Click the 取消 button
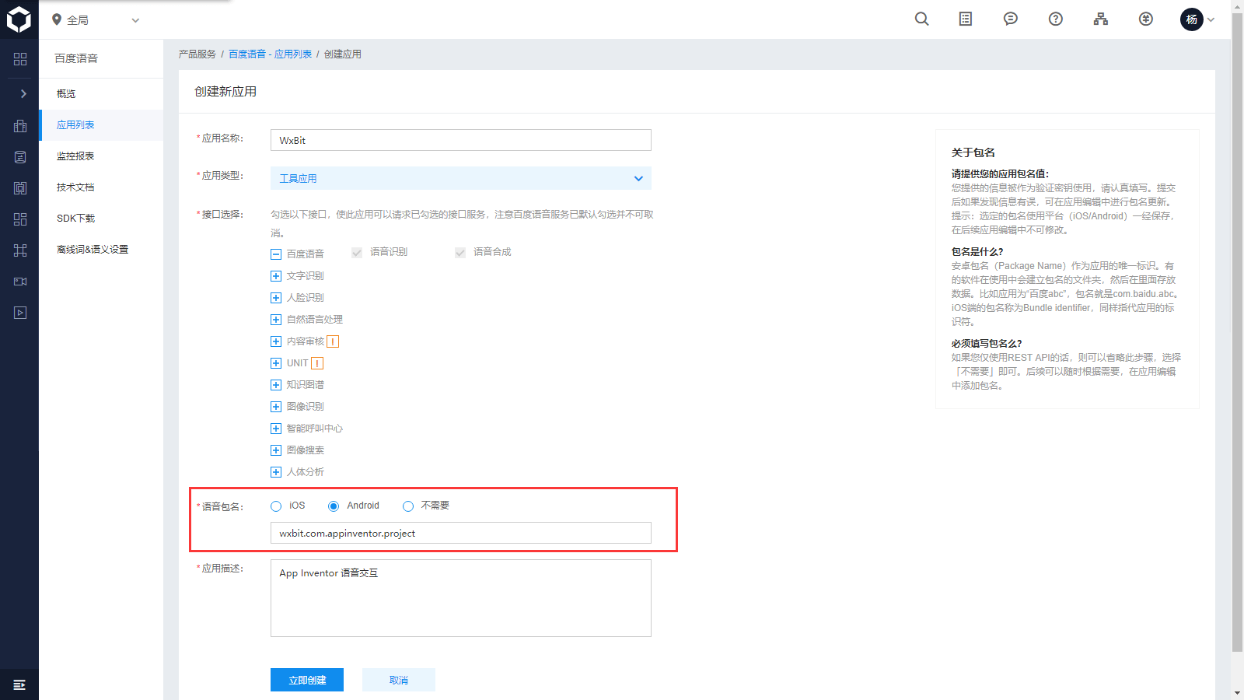Screen dimensions: 1244x700 (x=399, y=680)
